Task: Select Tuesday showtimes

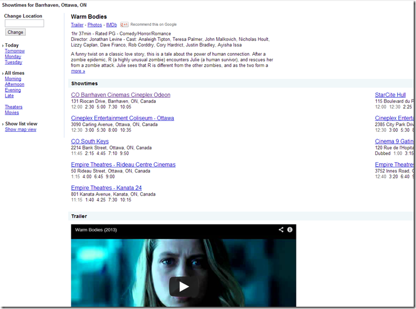Action: 13,62
